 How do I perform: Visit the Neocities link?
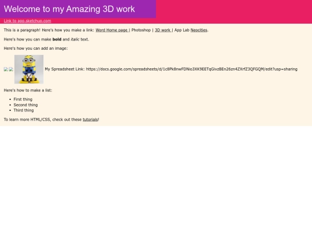[199, 30]
